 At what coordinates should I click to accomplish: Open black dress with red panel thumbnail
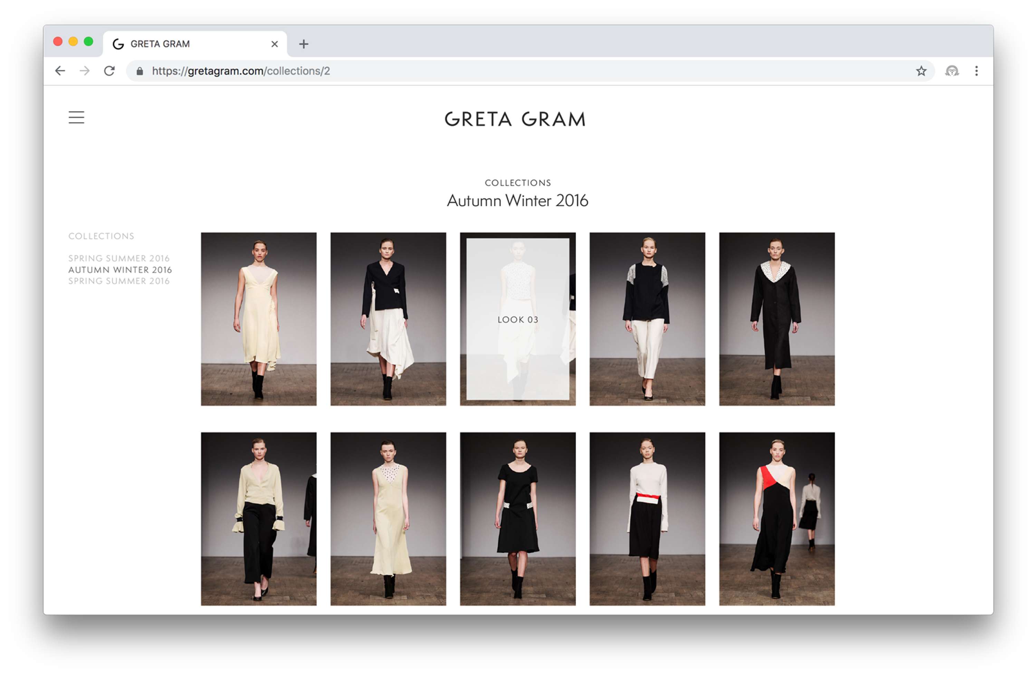(x=777, y=519)
